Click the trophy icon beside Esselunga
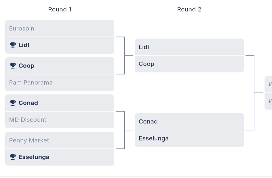Image resolution: width=272 pixels, height=178 pixels. (13, 157)
